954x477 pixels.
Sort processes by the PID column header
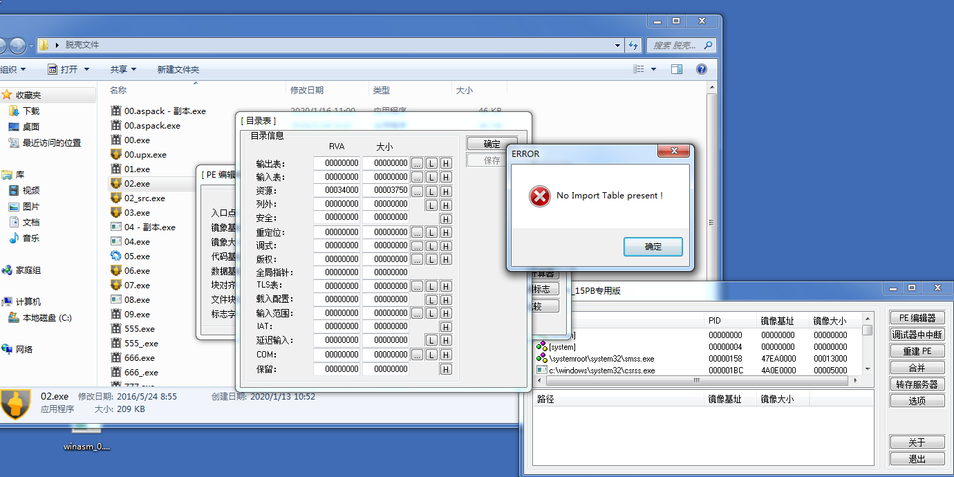[x=730, y=321]
